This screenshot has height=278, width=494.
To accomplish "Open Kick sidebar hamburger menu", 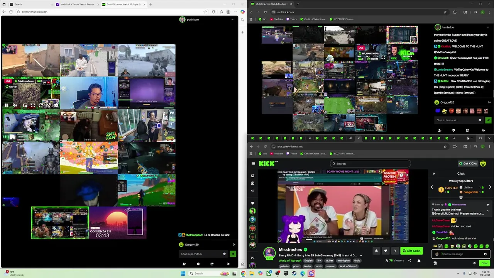I will 253,163.
